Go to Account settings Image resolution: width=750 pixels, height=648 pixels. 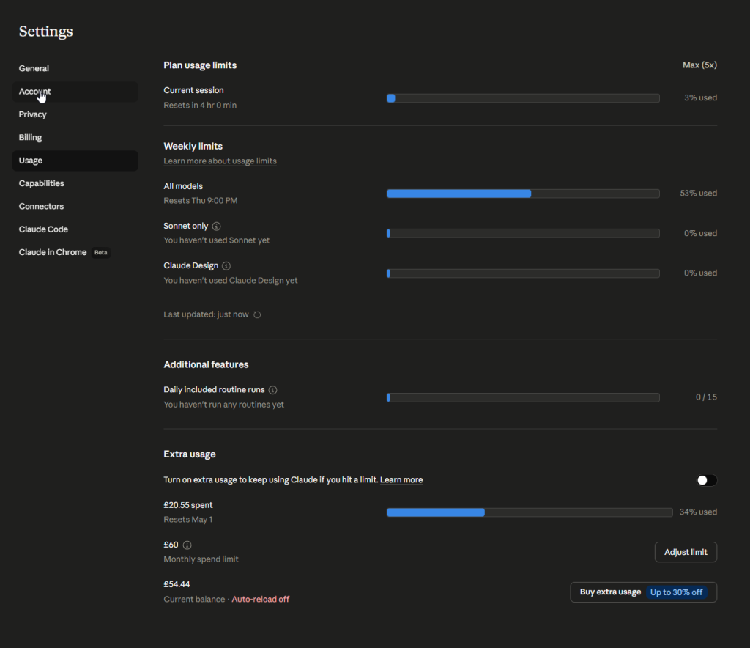[75, 92]
